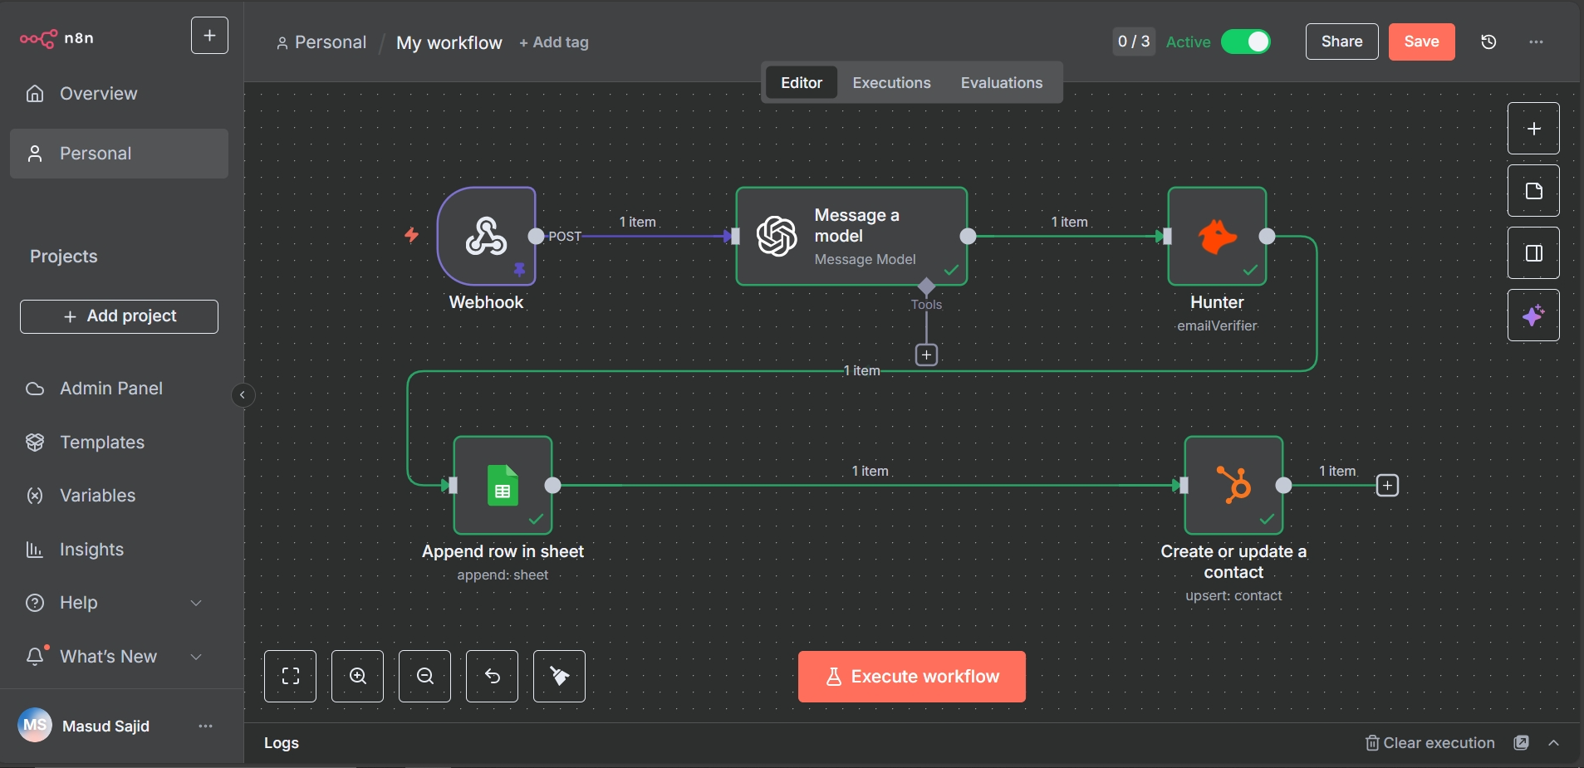1584x768 pixels.
Task: Click the Logs panel header
Action: tap(282, 743)
